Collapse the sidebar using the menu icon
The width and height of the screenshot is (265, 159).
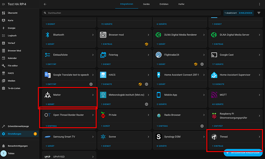pos(3,4)
